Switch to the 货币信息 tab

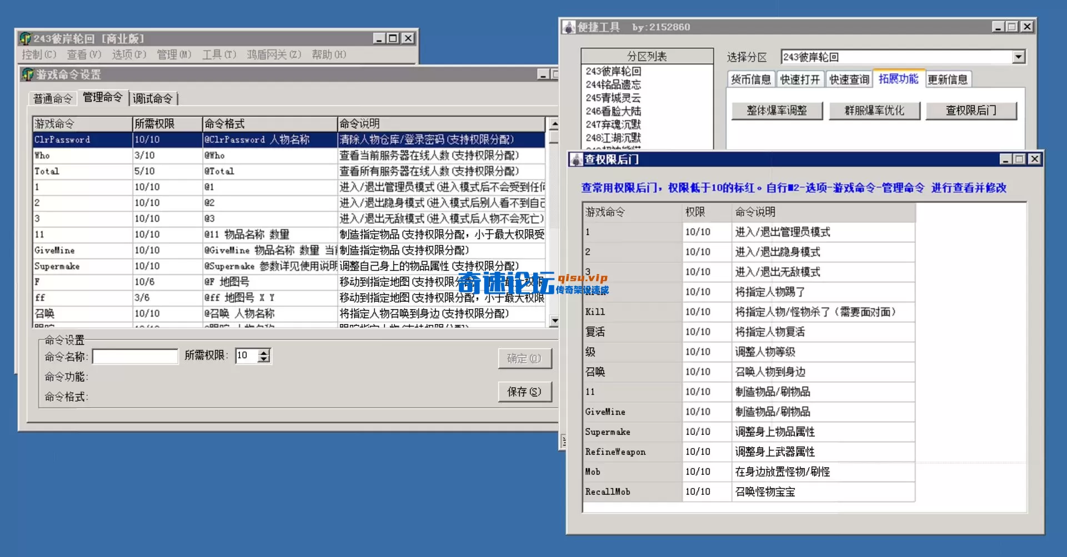[x=750, y=79]
